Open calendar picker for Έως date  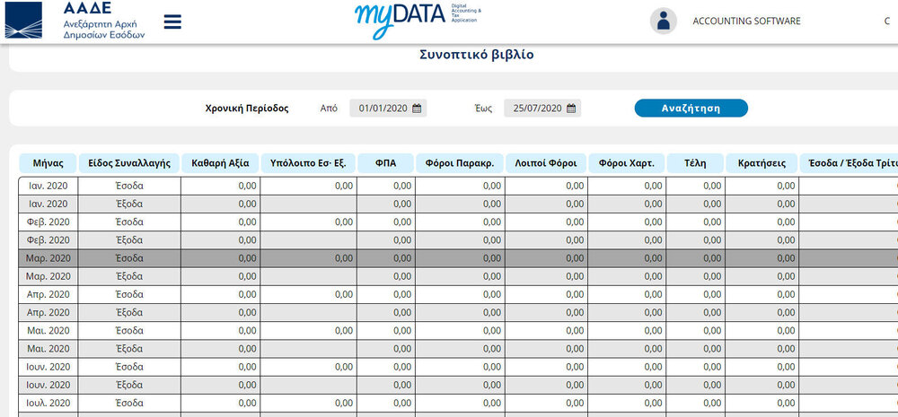click(x=572, y=109)
